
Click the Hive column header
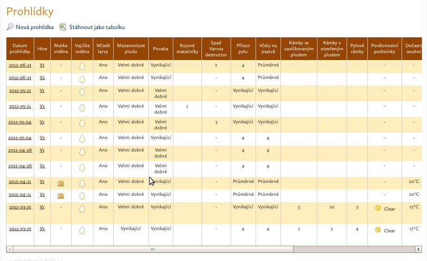[x=42, y=49]
